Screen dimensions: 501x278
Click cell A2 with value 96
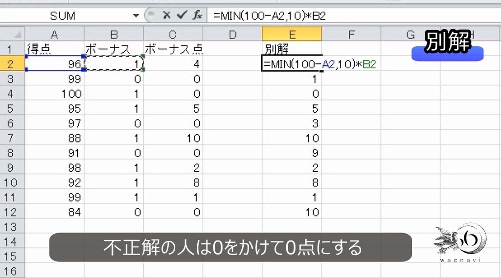pyautogui.click(x=54, y=64)
